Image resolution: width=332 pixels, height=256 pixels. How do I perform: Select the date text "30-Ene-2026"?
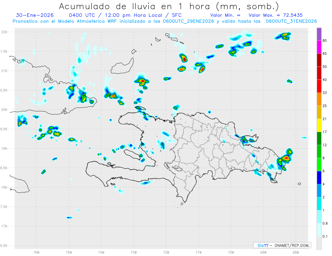(35, 15)
